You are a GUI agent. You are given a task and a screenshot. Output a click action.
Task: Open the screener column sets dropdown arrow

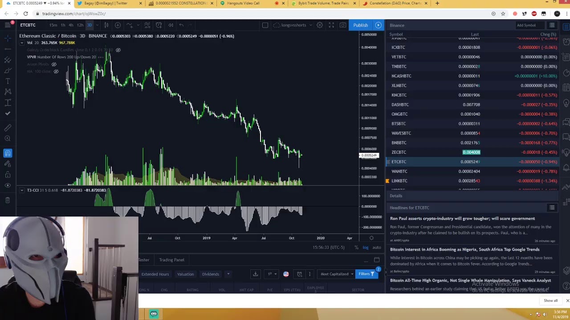[x=228, y=274]
